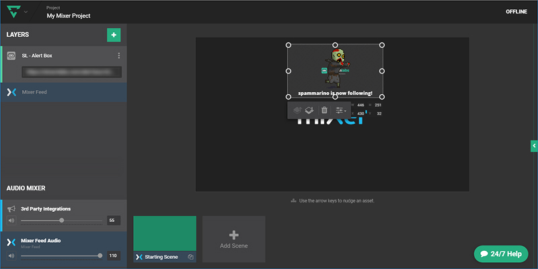Click the Mixer Feed Audio volume value 110

(114, 256)
